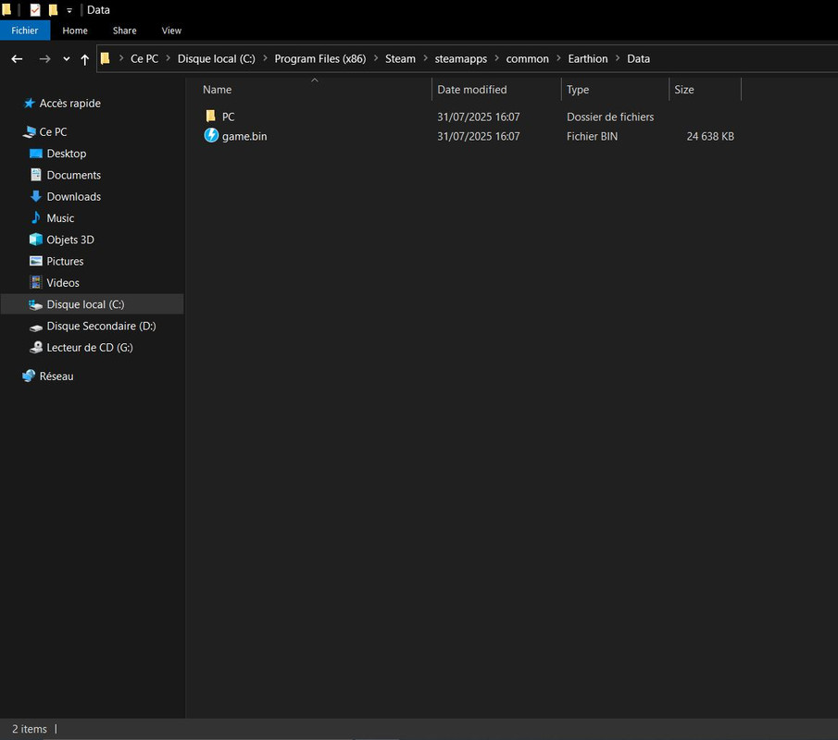The height and width of the screenshot is (740, 838).
Task: Expand chevron after common in breadcrumb
Action: [x=558, y=58]
